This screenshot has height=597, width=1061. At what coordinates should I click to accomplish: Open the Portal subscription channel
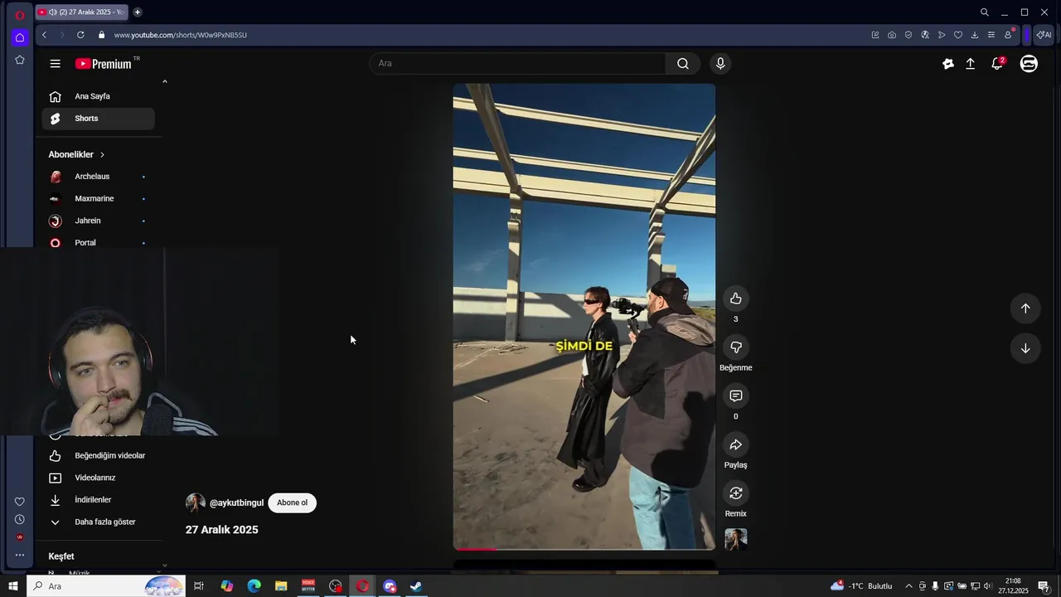[x=99, y=242]
